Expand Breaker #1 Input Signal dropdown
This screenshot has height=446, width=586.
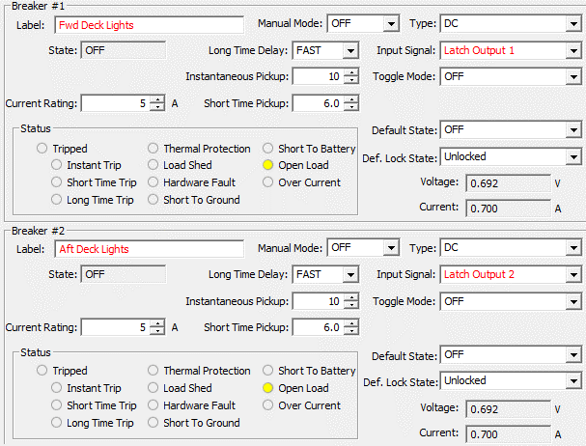pyautogui.click(x=572, y=50)
